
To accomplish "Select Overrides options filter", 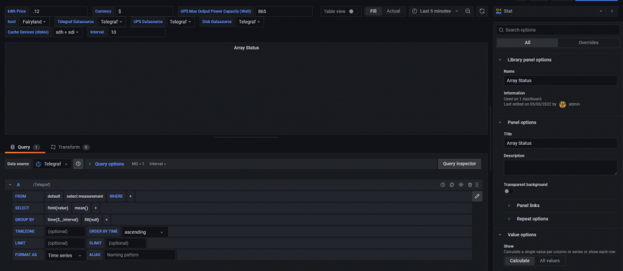I will click(x=589, y=42).
